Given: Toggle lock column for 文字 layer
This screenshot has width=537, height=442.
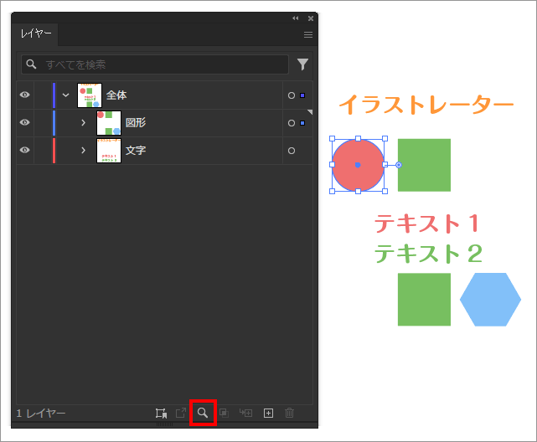Looking at the screenshot, I should tap(43, 151).
